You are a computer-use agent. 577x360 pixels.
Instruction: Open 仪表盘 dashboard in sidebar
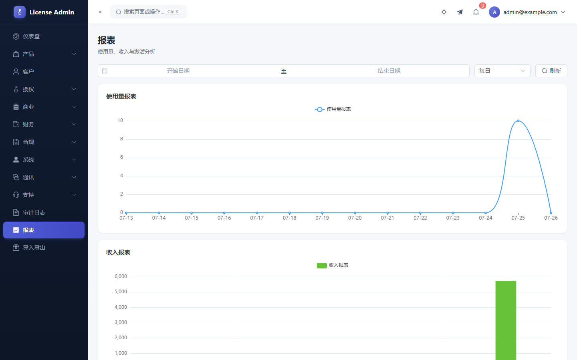(44, 36)
